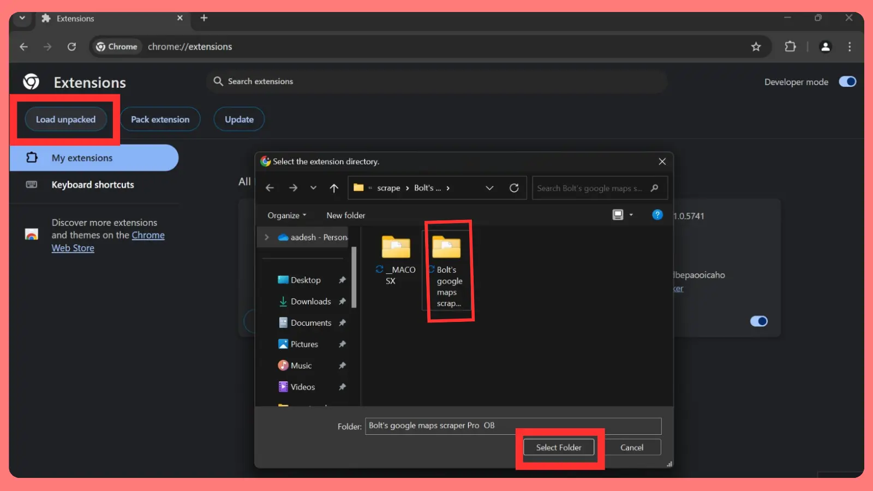Open the browser Extensions puzzle icon
The height and width of the screenshot is (491, 873).
click(x=790, y=47)
